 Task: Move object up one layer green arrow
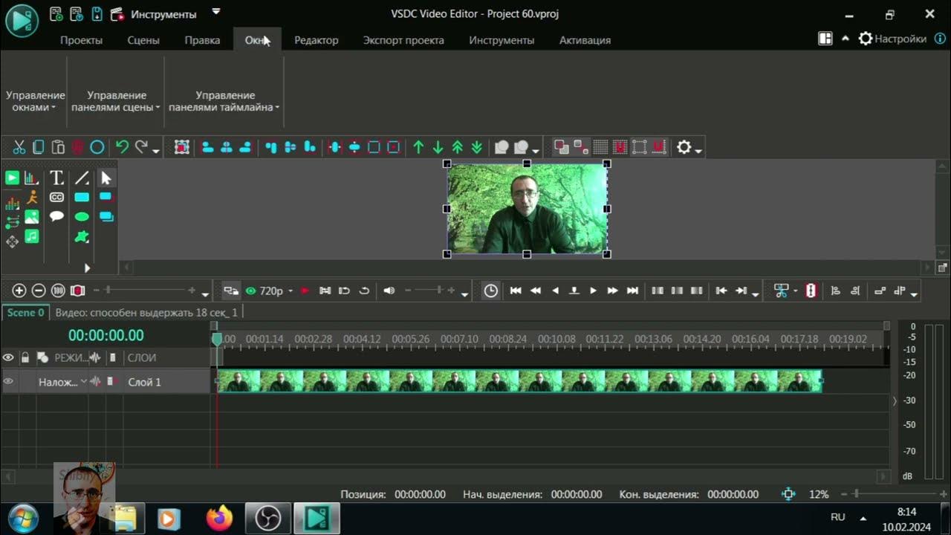pos(418,147)
